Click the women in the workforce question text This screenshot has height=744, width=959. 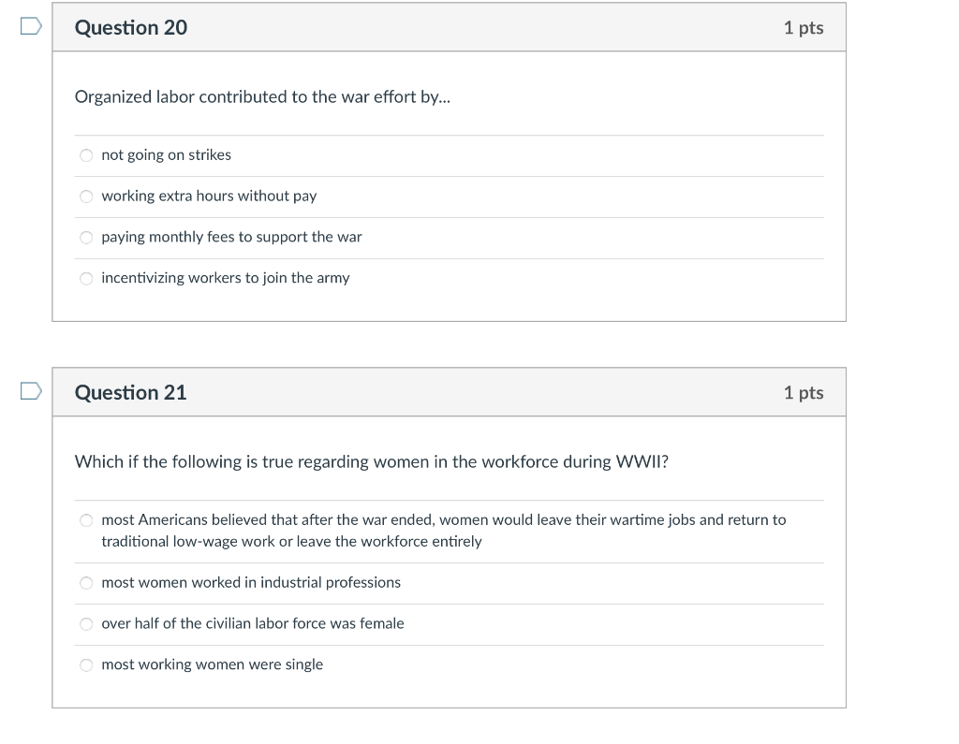pyautogui.click(x=371, y=461)
